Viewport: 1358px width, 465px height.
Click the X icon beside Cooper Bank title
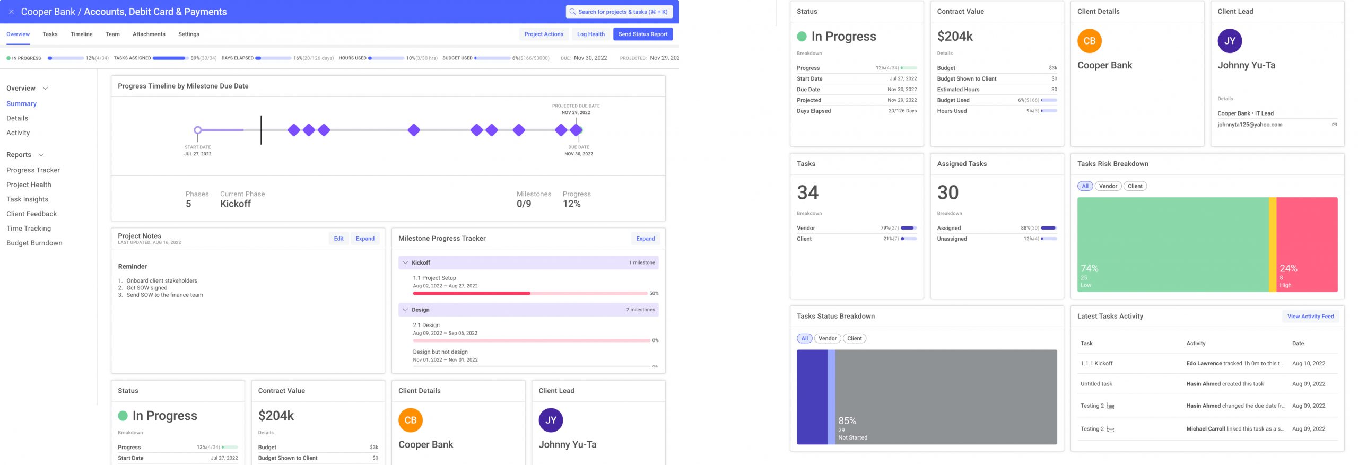pos(11,12)
